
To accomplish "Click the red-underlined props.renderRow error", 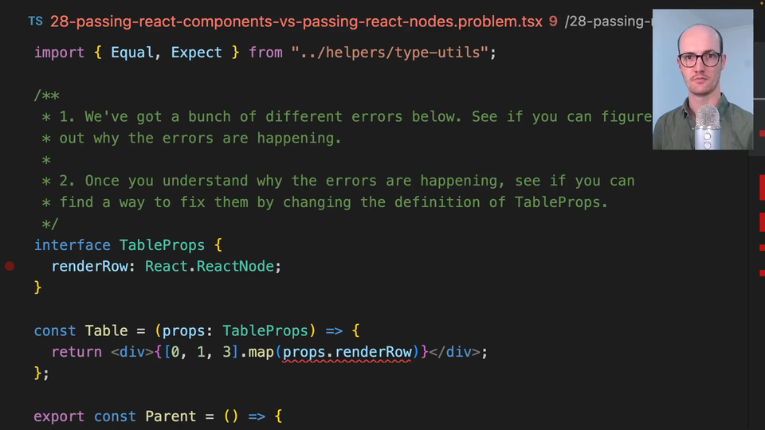I will coord(347,352).
